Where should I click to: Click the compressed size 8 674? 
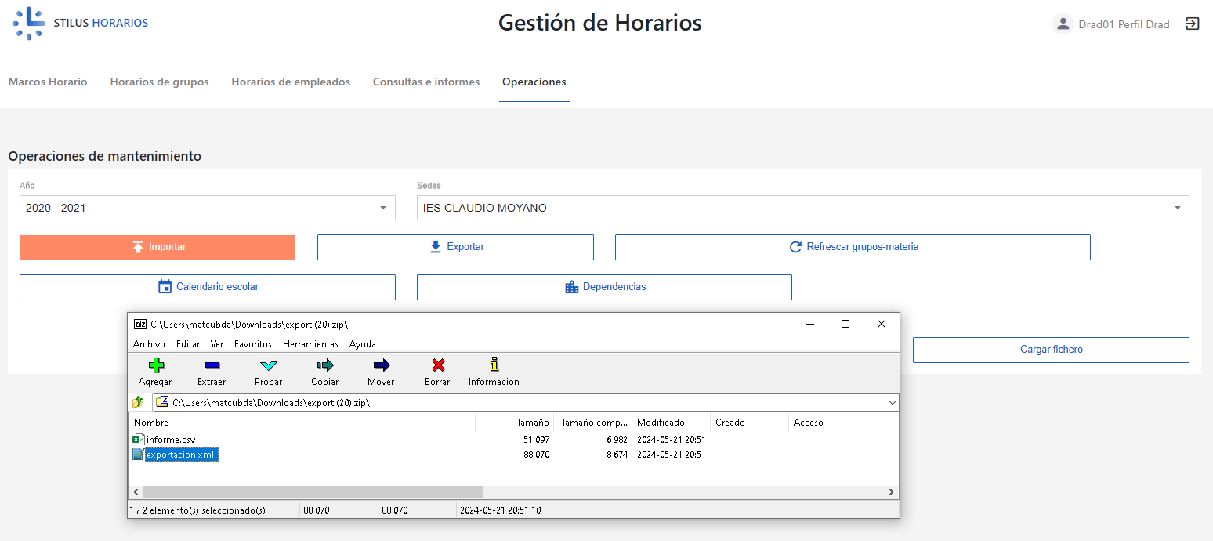tap(617, 455)
